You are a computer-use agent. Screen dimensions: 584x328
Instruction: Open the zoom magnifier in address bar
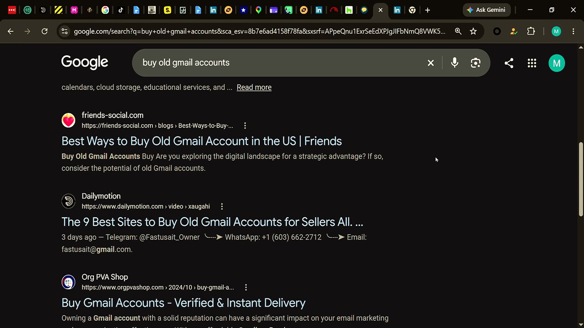pos(458,31)
